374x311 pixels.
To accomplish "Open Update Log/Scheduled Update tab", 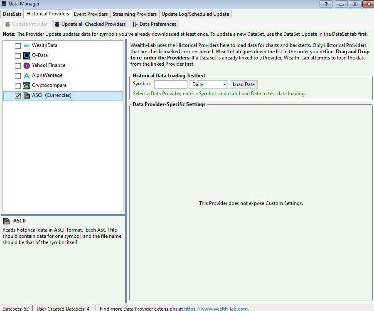I will [195, 14].
